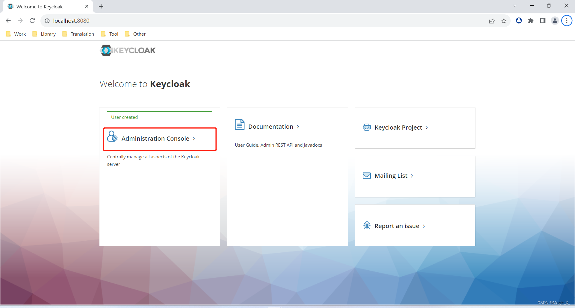Screen dimensions: 575x308
Task: Open the Tool bookmarks folder
Action: pyautogui.click(x=110, y=34)
